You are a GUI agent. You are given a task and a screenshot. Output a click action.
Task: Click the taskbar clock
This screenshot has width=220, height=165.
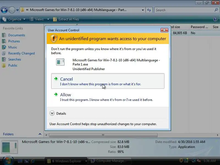[x=209, y=161]
